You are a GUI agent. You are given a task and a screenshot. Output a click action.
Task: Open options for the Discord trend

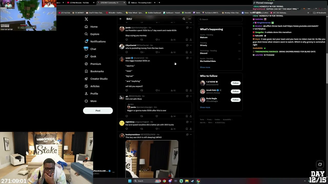[239, 51]
